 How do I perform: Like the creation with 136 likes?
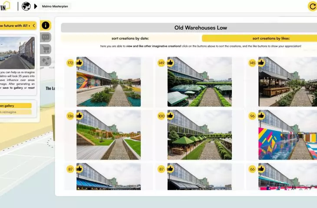tap(79, 116)
